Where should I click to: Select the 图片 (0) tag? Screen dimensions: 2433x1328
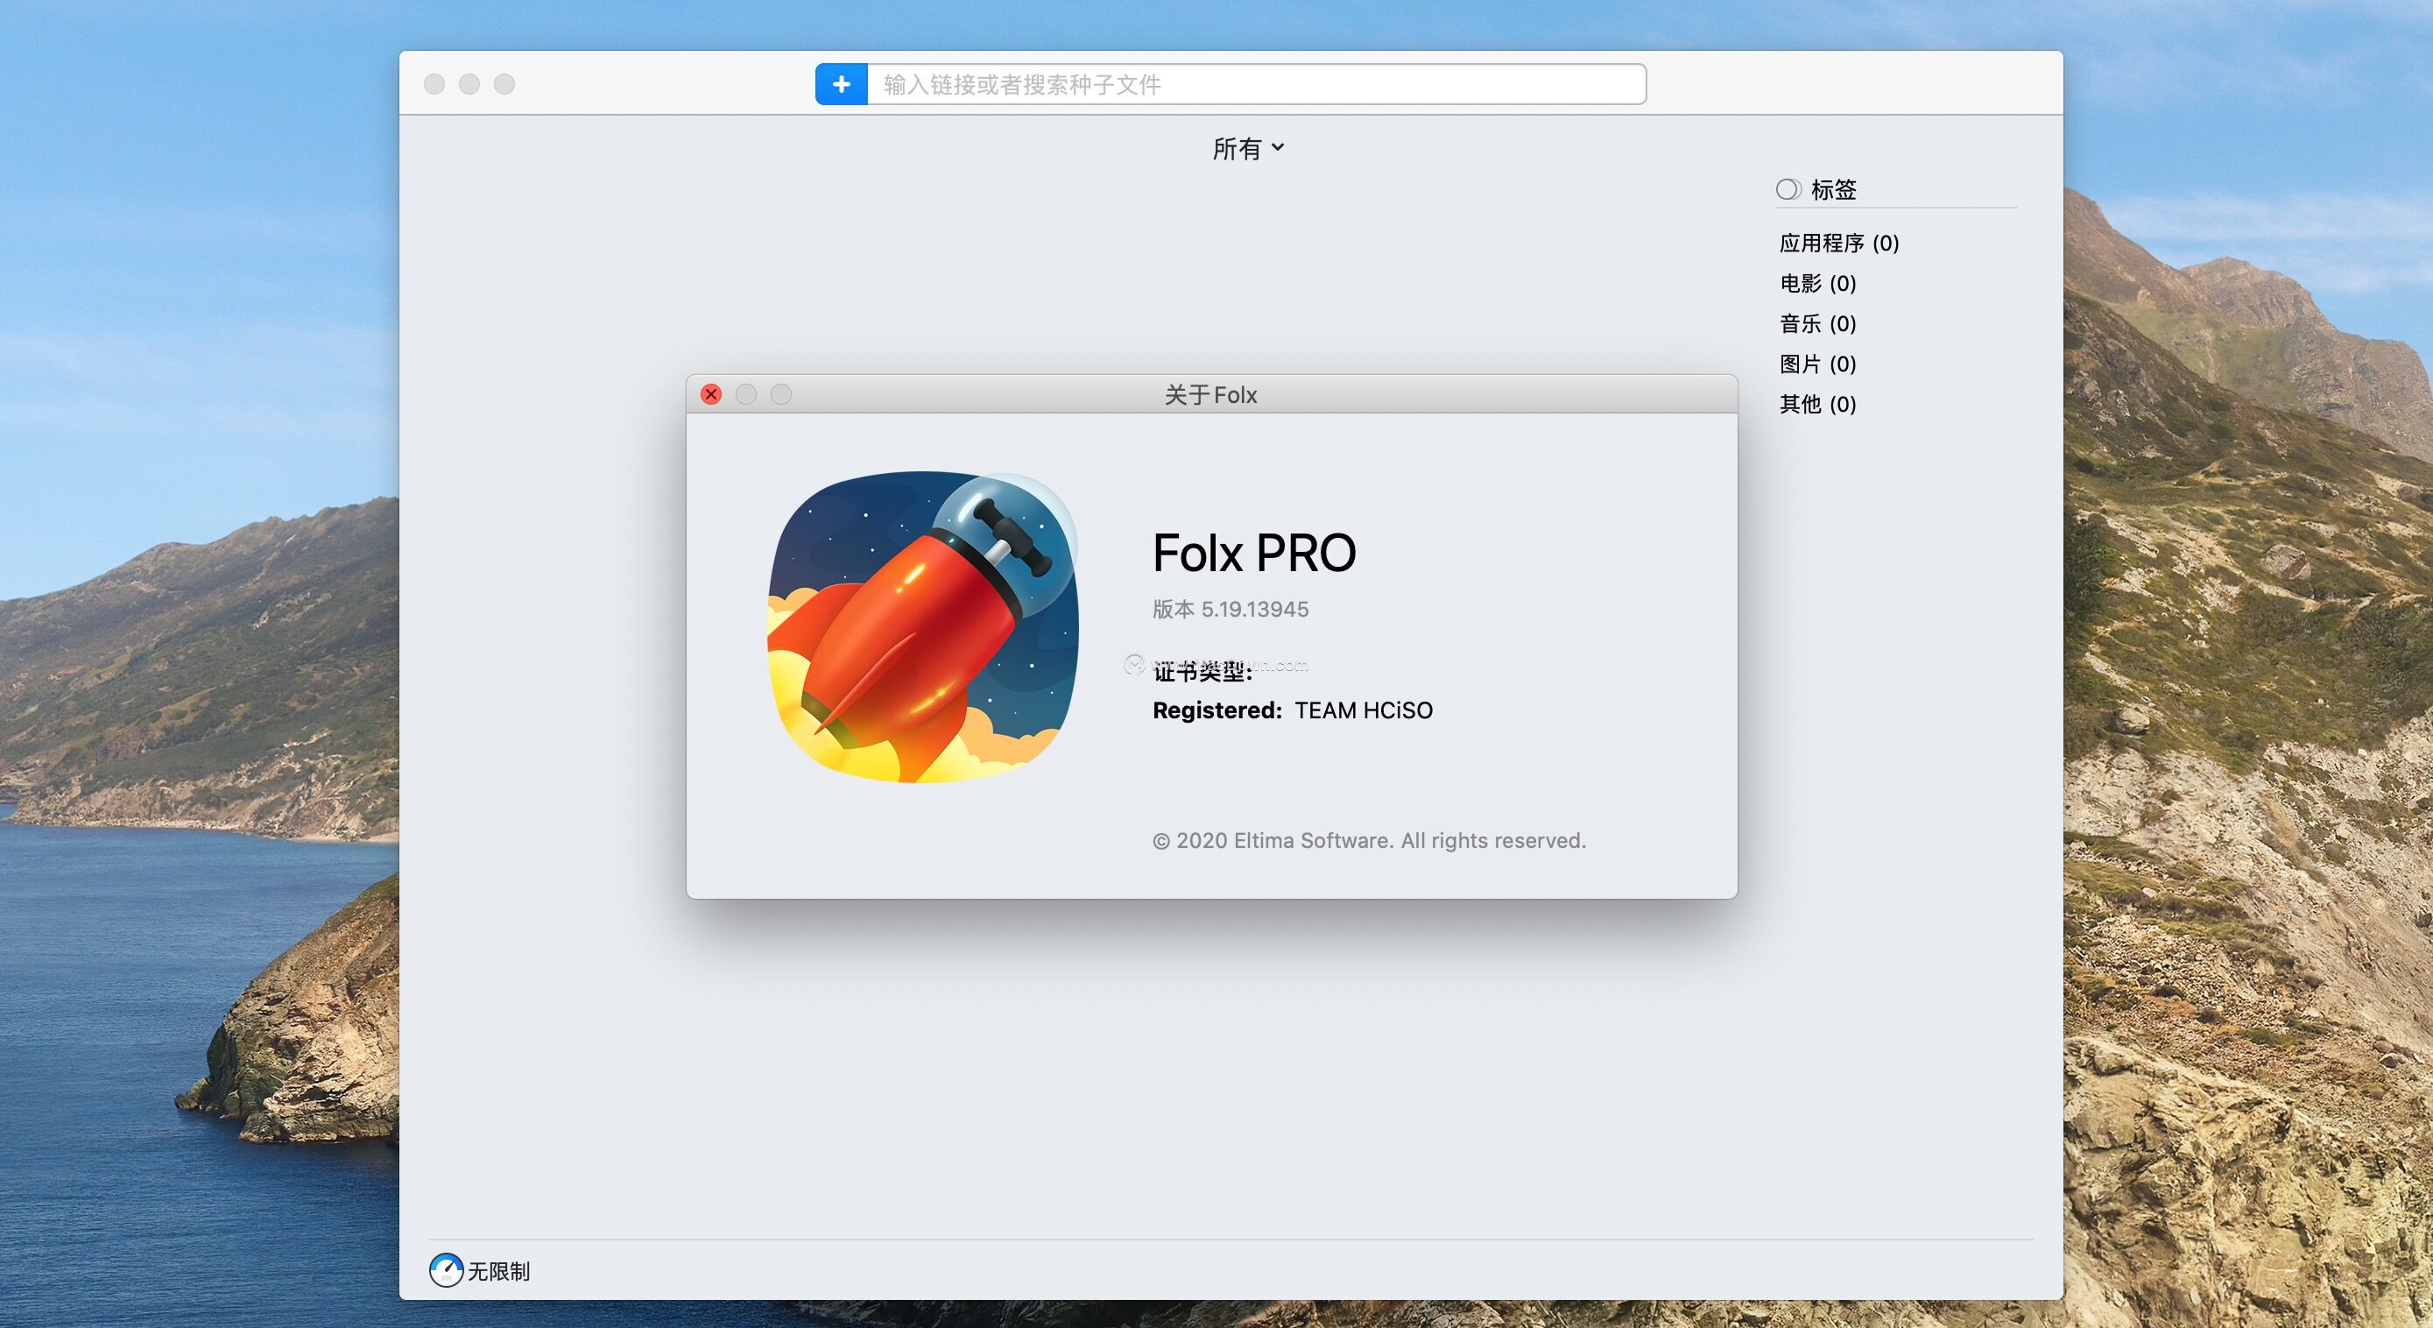pos(1817,364)
